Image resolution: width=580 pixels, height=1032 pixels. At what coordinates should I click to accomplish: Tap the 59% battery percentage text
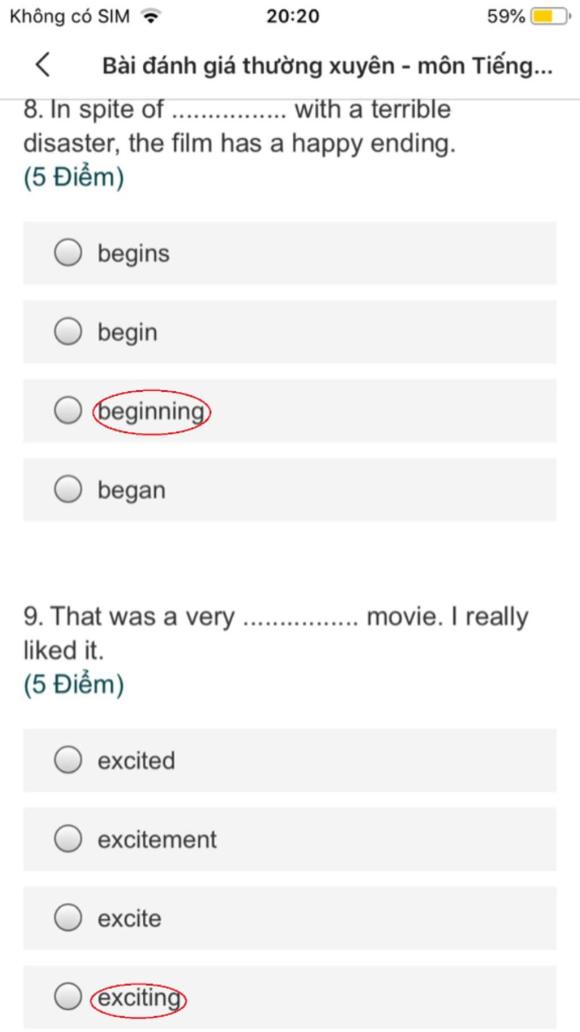point(505,16)
